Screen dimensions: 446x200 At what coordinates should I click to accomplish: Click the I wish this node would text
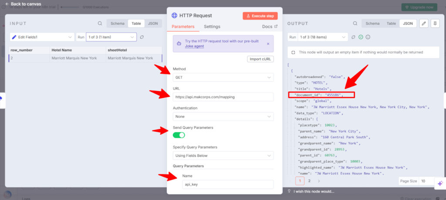314,191
